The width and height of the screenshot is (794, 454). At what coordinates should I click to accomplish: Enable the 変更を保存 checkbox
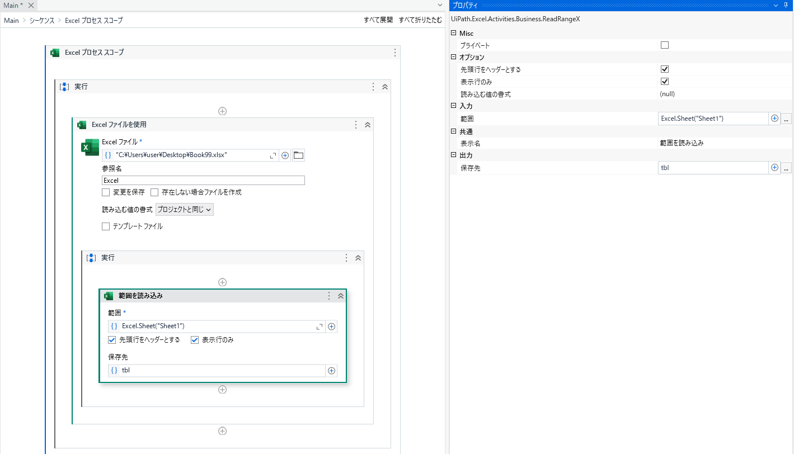(106, 192)
